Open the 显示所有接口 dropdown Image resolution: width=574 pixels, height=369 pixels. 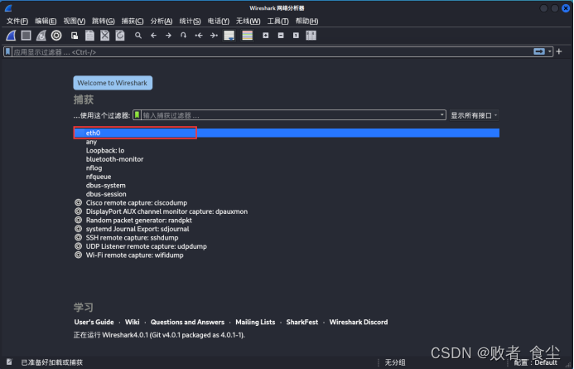tap(474, 115)
